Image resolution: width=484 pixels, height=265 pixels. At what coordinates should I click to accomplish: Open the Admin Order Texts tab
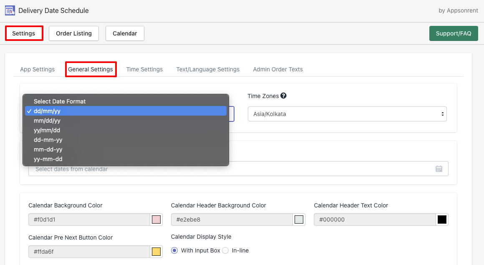pos(278,69)
